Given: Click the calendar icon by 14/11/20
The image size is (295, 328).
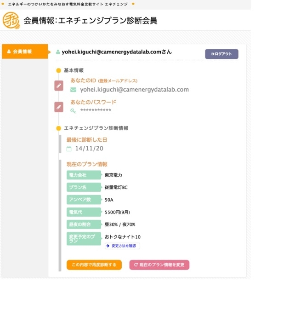Looking at the screenshot, I should [x=69, y=149].
